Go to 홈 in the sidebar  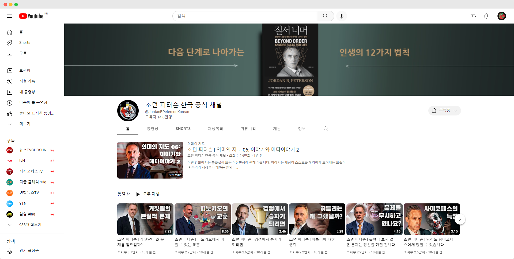[x=32, y=32]
